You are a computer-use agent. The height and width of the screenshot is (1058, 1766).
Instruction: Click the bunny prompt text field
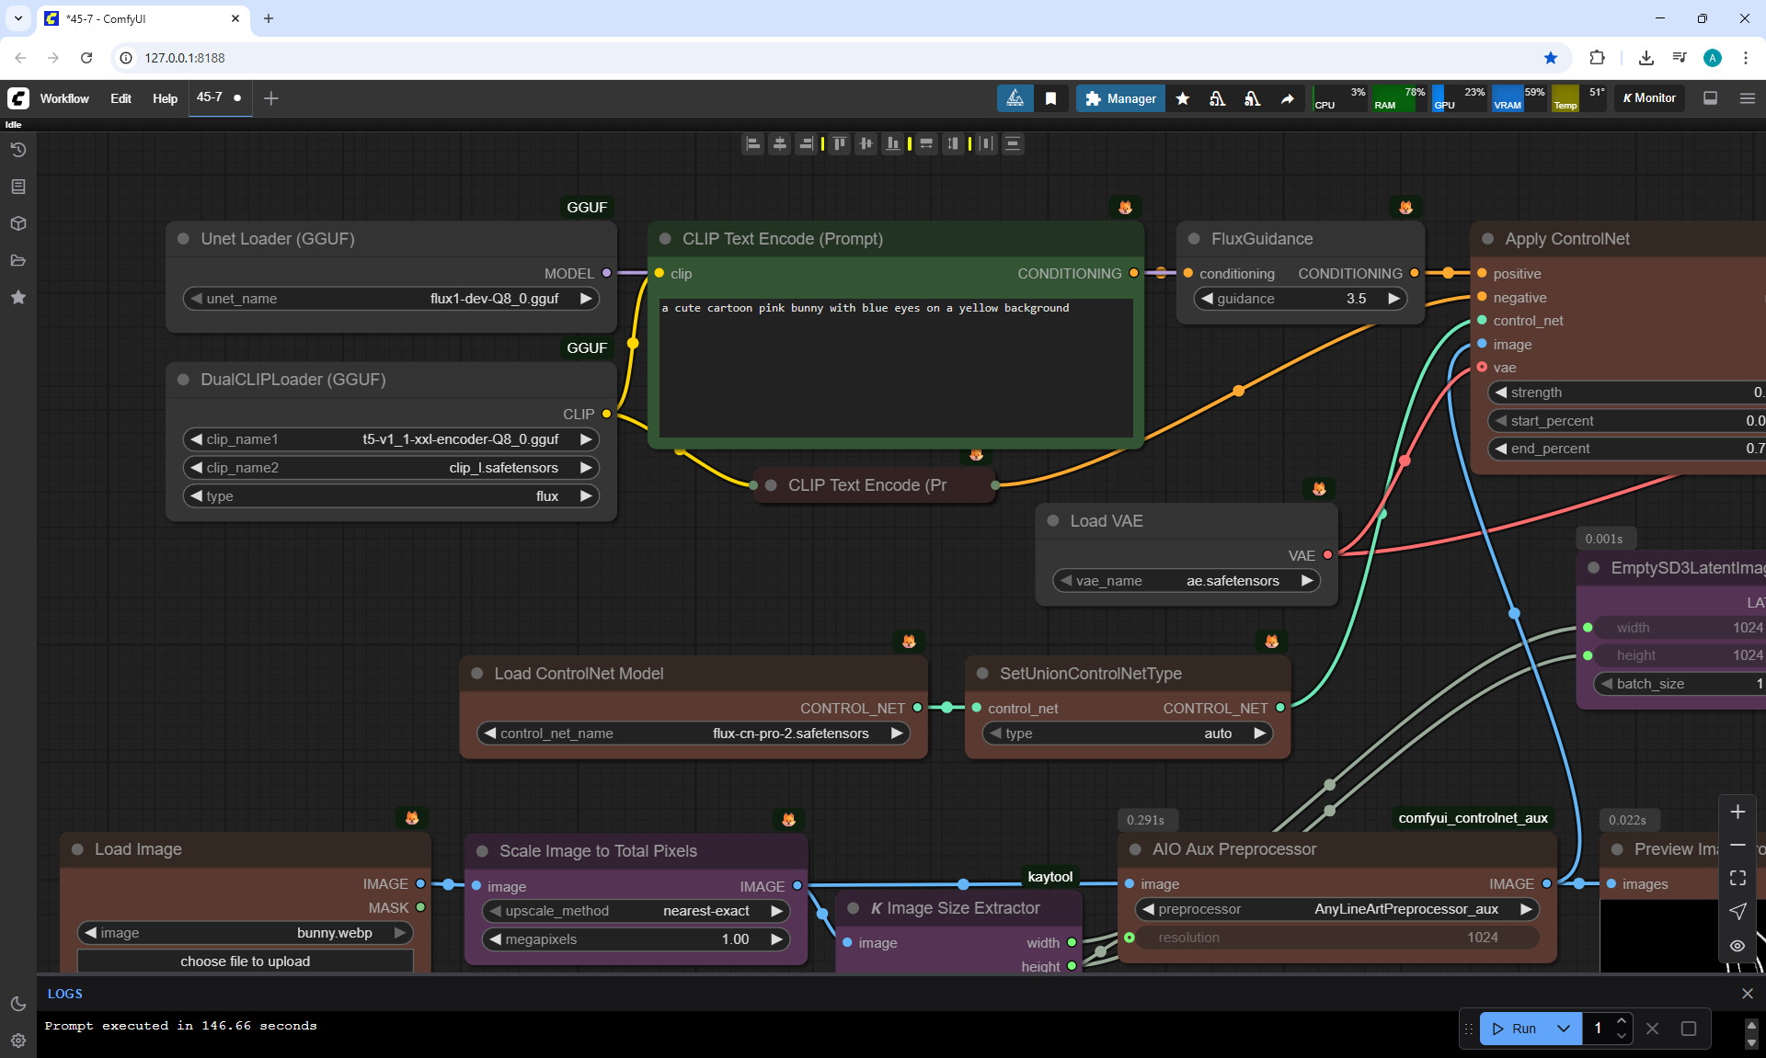point(895,368)
